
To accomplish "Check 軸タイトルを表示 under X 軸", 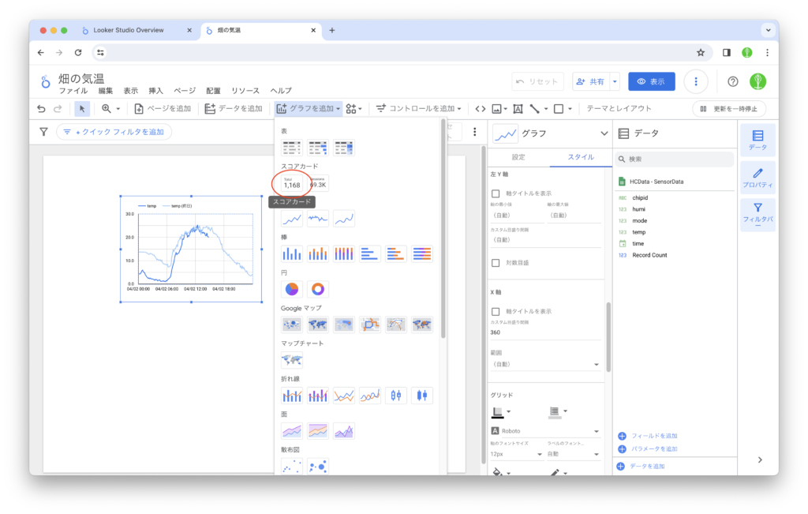I will pos(496,311).
